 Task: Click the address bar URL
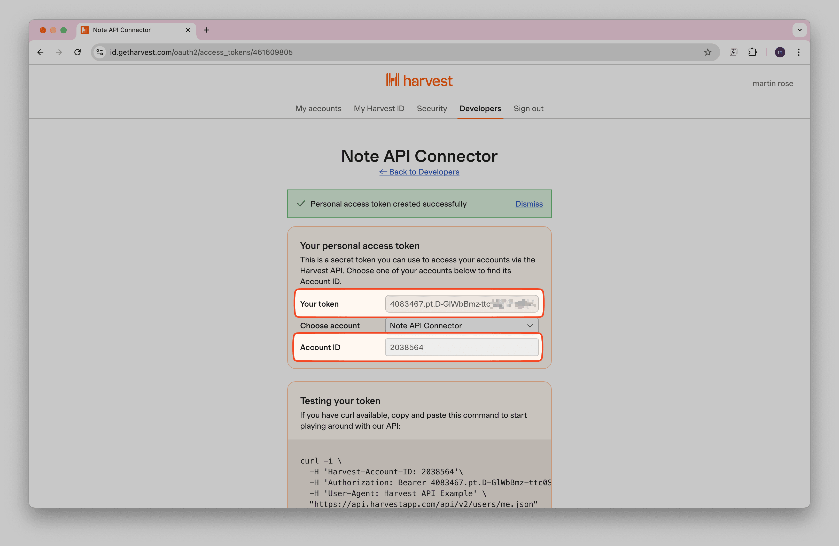pos(201,52)
